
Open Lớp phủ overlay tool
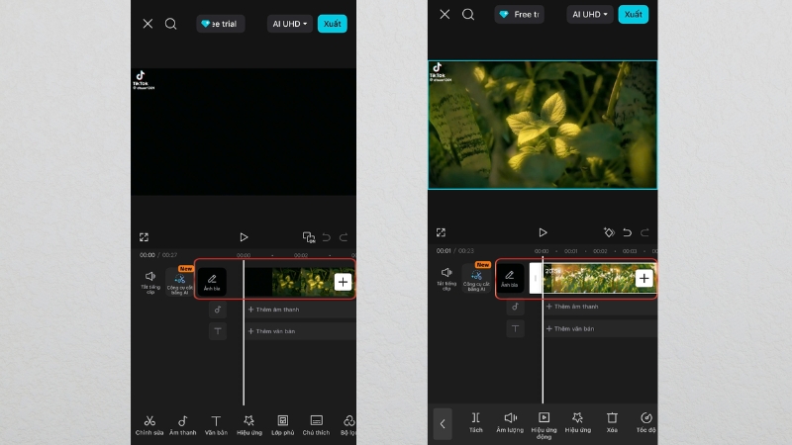[x=283, y=425]
